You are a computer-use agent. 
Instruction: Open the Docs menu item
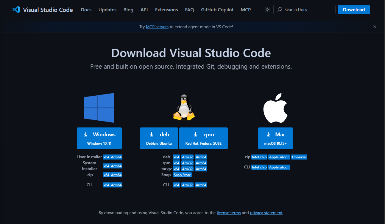point(86,10)
